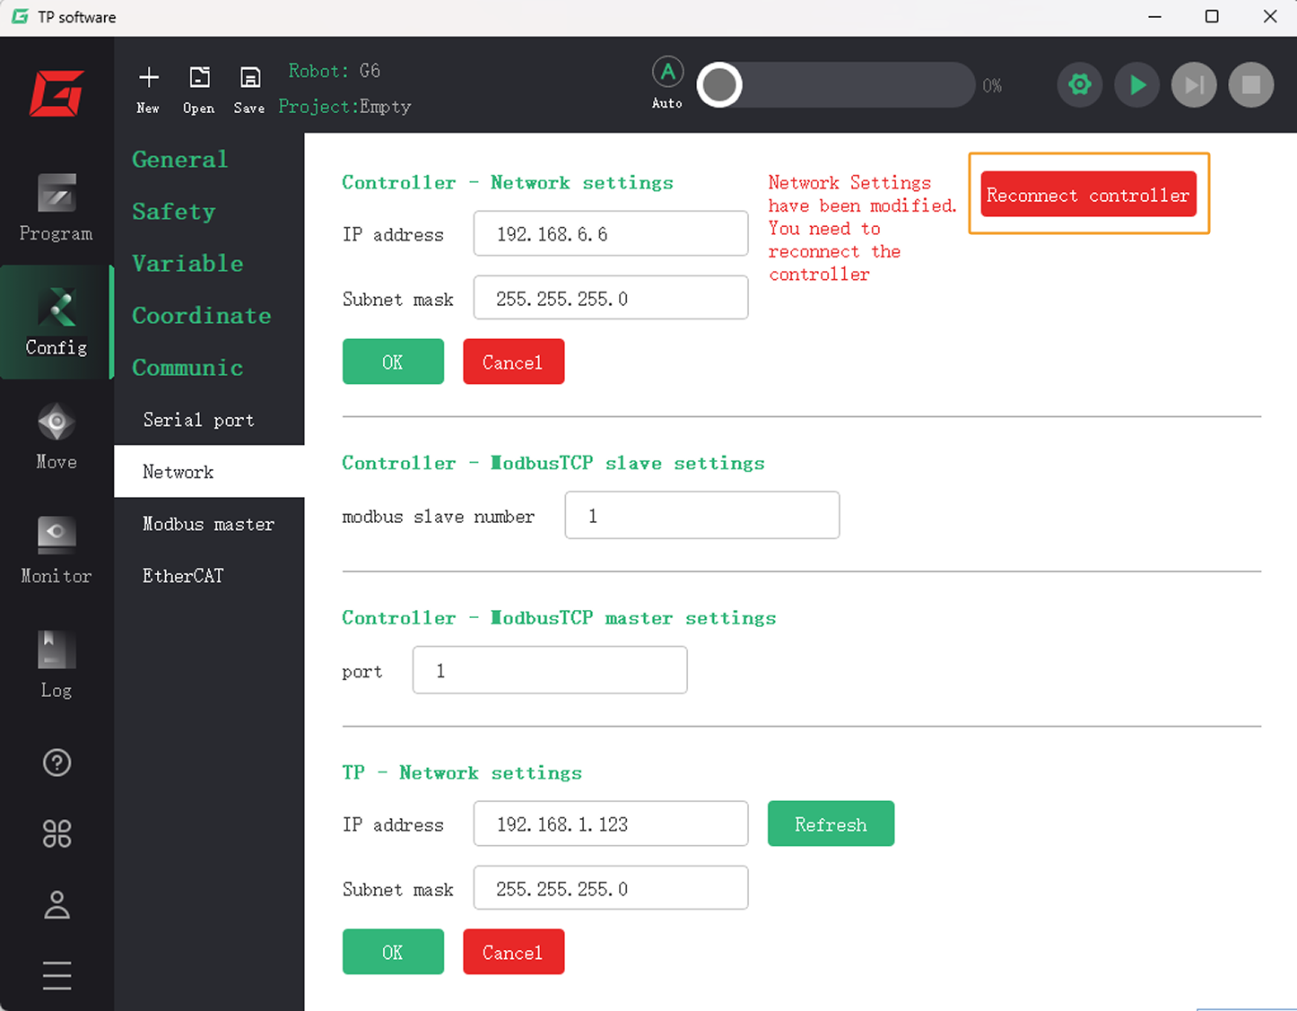The width and height of the screenshot is (1297, 1011).
Task: Open the Monitor panel
Action: (x=56, y=550)
